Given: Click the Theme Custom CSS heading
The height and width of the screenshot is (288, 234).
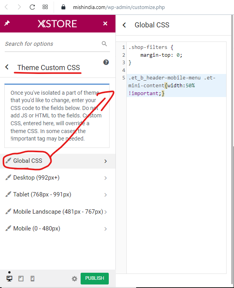Looking at the screenshot, I should tap(49, 68).
